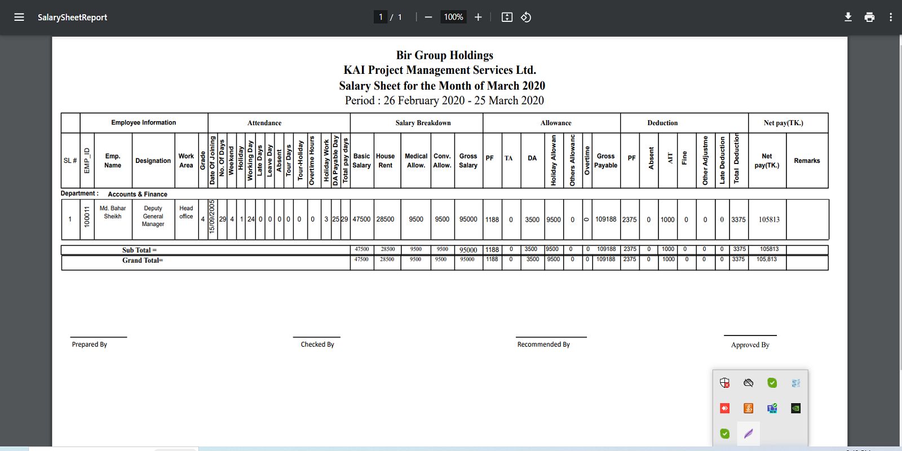The height and width of the screenshot is (451, 902).
Task: Click the 'Bir Group Holdings' heading
Action: point(445,55)
